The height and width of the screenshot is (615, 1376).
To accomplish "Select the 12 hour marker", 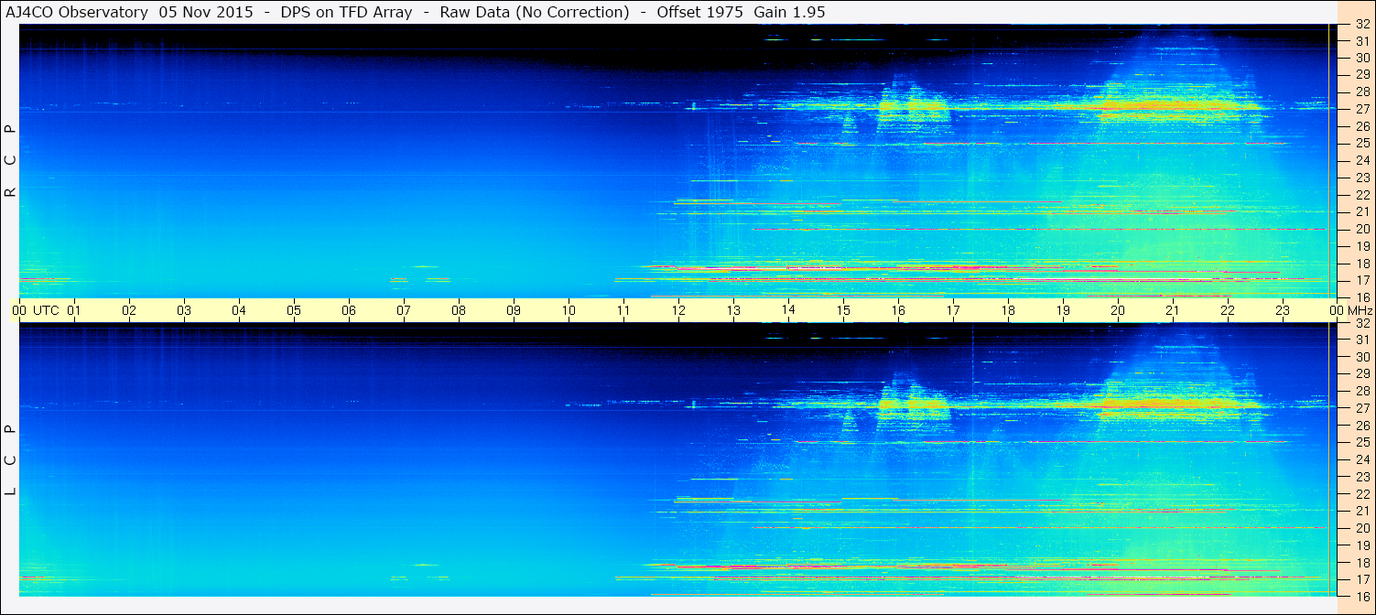I will [678, 310].
